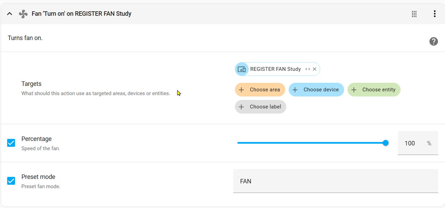
Task: Click the Choose area button
Action: [x=260, y=90]
